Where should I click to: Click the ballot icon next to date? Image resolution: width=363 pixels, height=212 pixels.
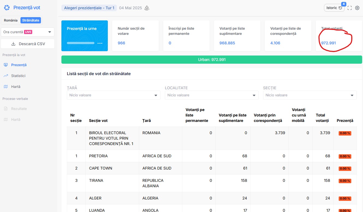[x=147, y=8]
